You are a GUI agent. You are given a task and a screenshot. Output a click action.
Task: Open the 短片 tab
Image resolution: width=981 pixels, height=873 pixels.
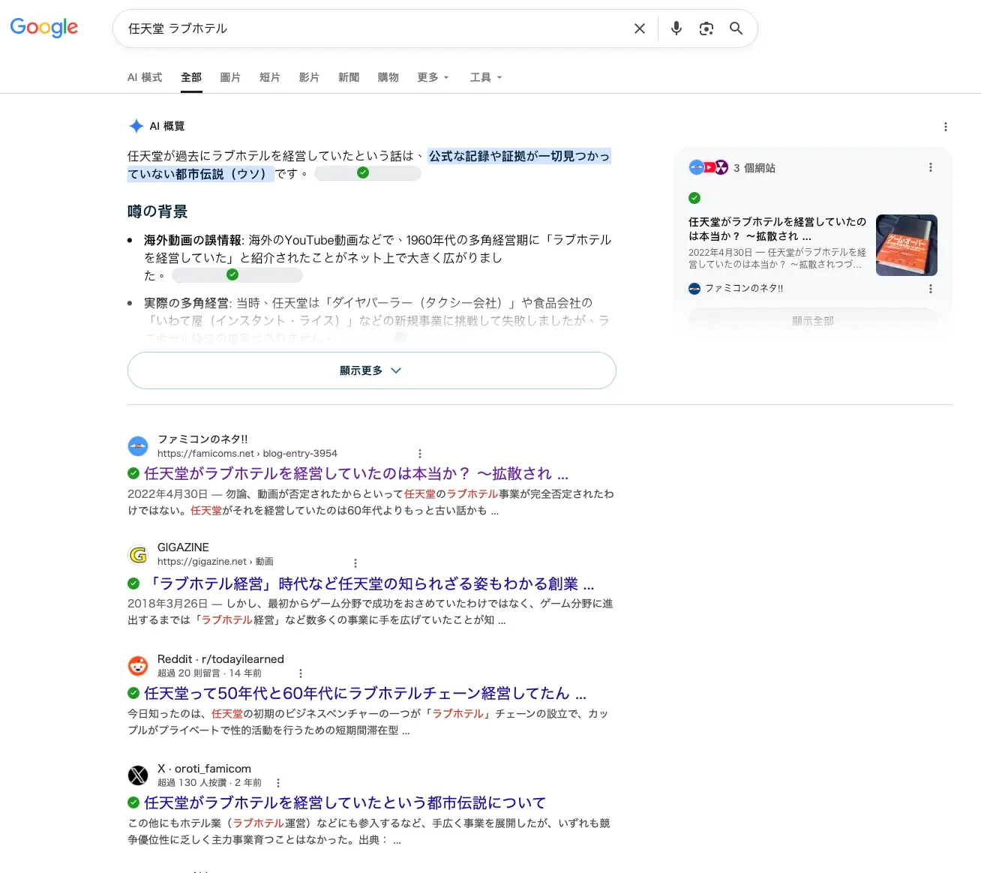coord(270,77)
